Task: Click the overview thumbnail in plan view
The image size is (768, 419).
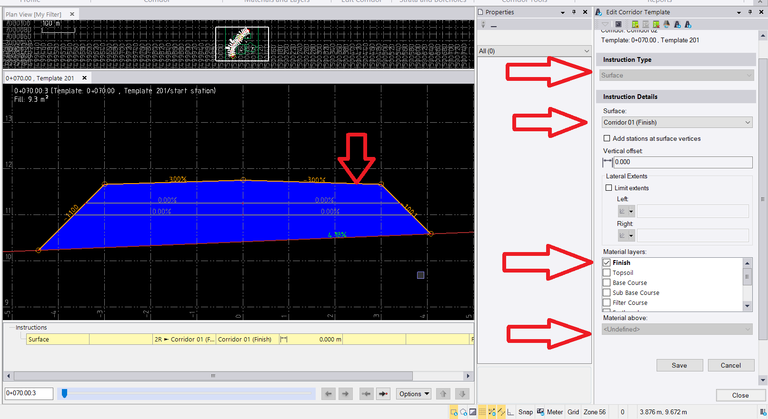Action: click(242, 44)
